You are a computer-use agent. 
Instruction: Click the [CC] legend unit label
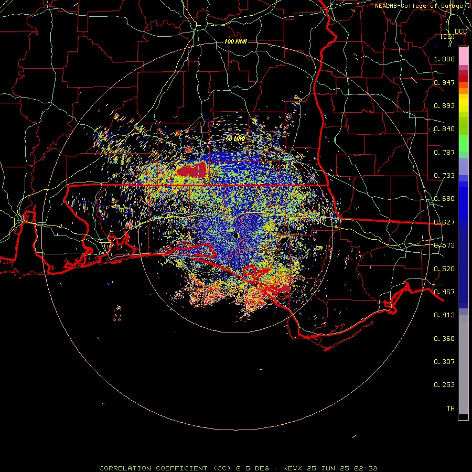point(448,36)
